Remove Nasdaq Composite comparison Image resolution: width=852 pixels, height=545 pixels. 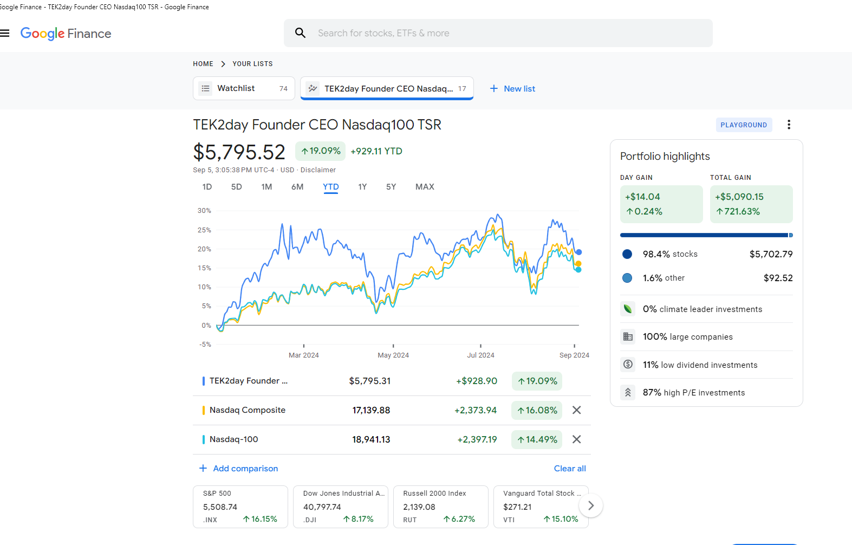pyautogui.click(x=577, y=410)
